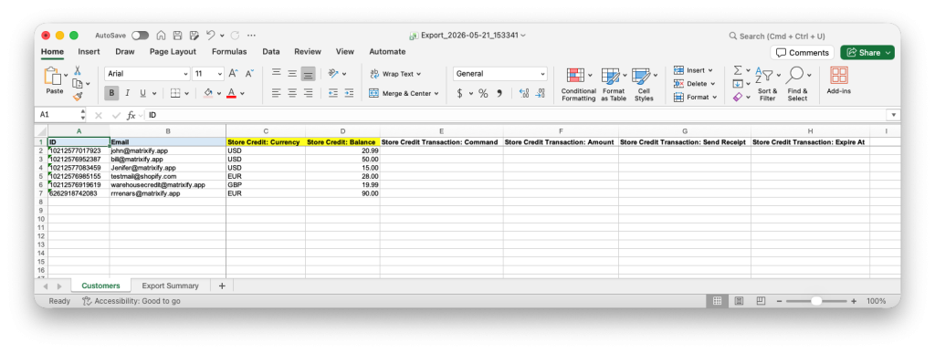Toggle Top Align vertical alignment

coord(276,73)
